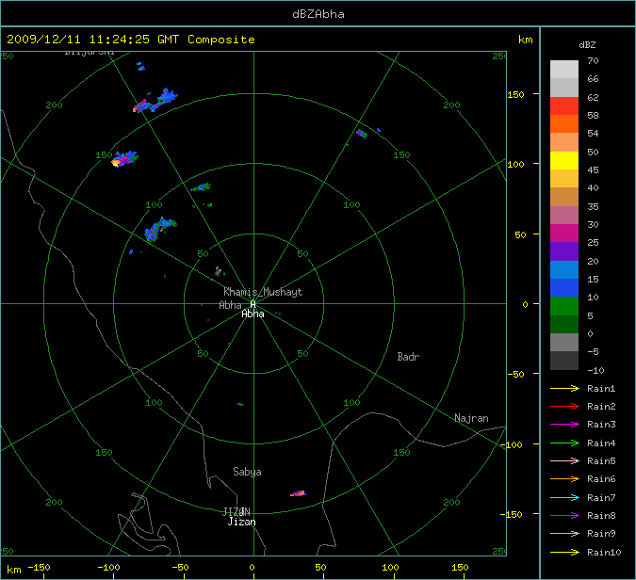Select the green Rain4 arrow
This screenshot has width=636, height=580.
(564, 443)
